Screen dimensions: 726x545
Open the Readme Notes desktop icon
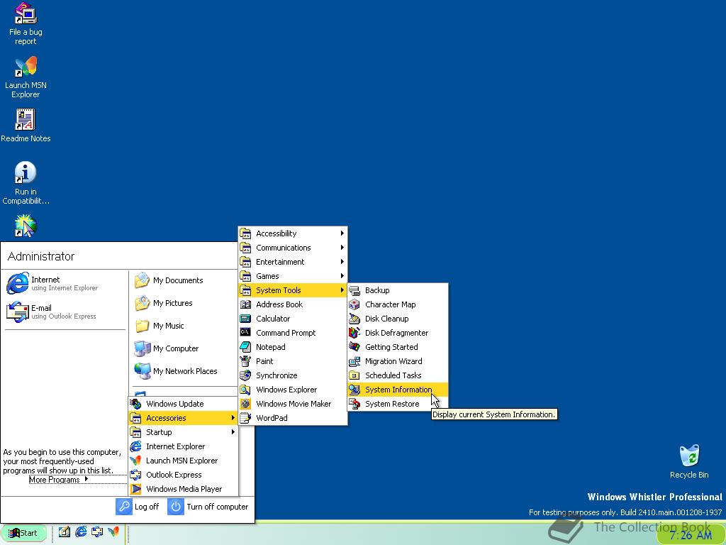click(26, 125)
